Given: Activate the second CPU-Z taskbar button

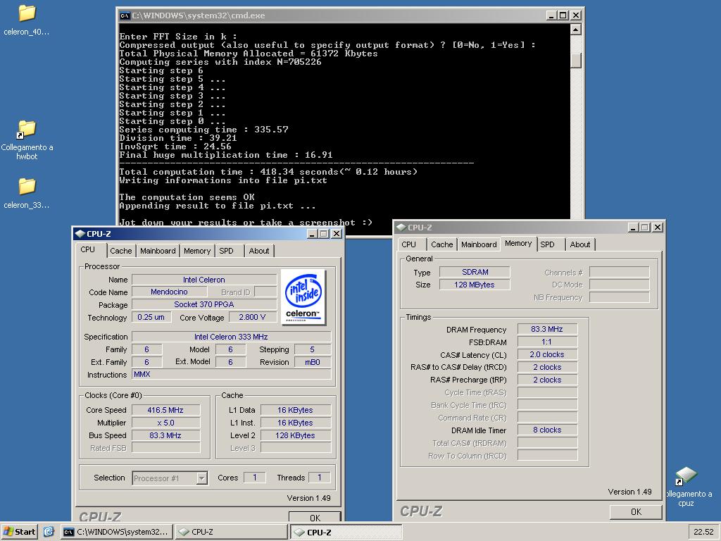Looking at the screenshot, I should (346, 533).
